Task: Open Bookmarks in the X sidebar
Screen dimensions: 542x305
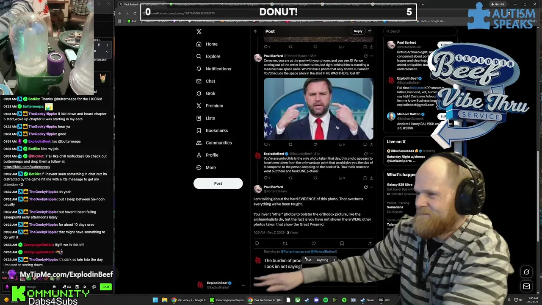Action: (x=212, y=130)
